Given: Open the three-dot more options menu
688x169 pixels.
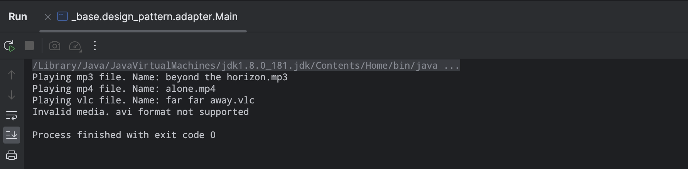Looking at the screenshot, I should [94, 46].
